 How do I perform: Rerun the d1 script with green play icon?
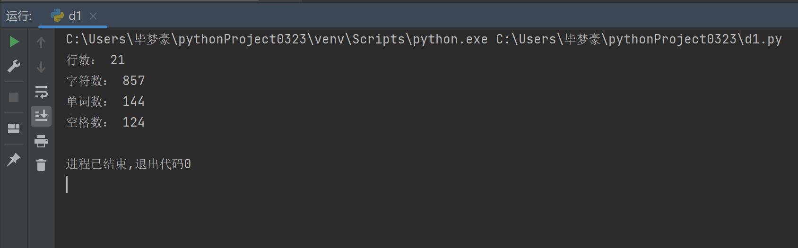tap(14, 42)
